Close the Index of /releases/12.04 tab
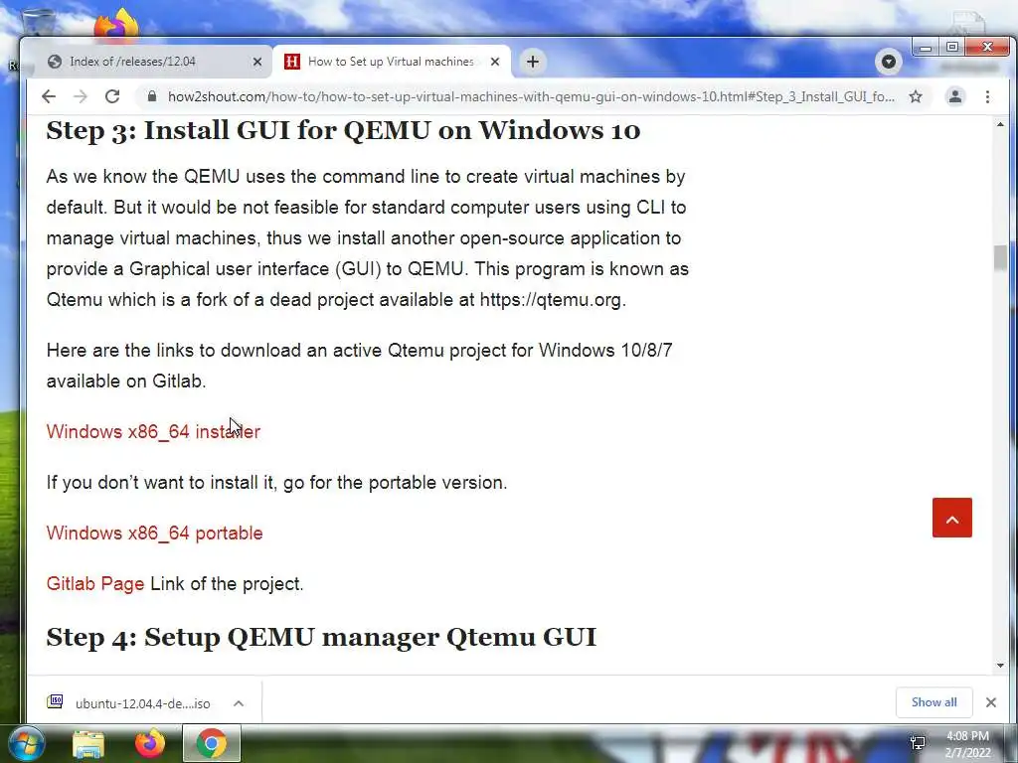Screen dimensions: 1018x763 [x=257, y=62]
